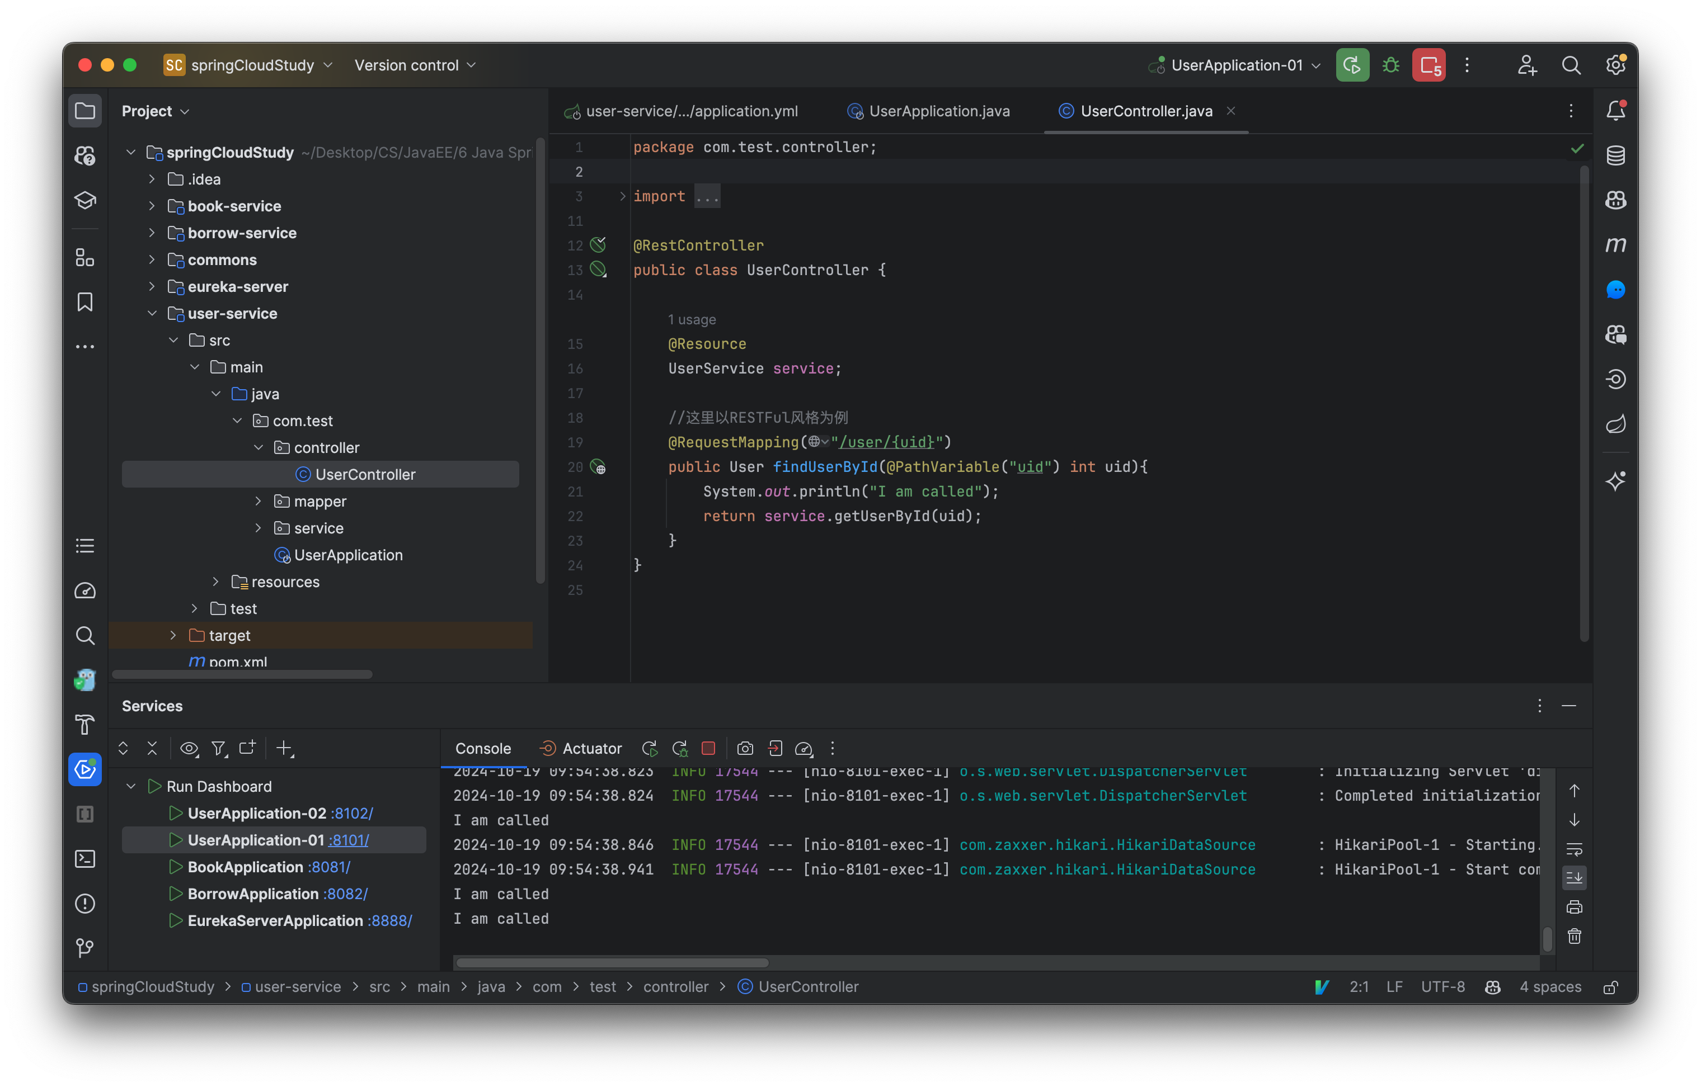The image size is (1701, 1087).
Task: Click the console horizontal scrollbar
Action: [x=612, y=963]
